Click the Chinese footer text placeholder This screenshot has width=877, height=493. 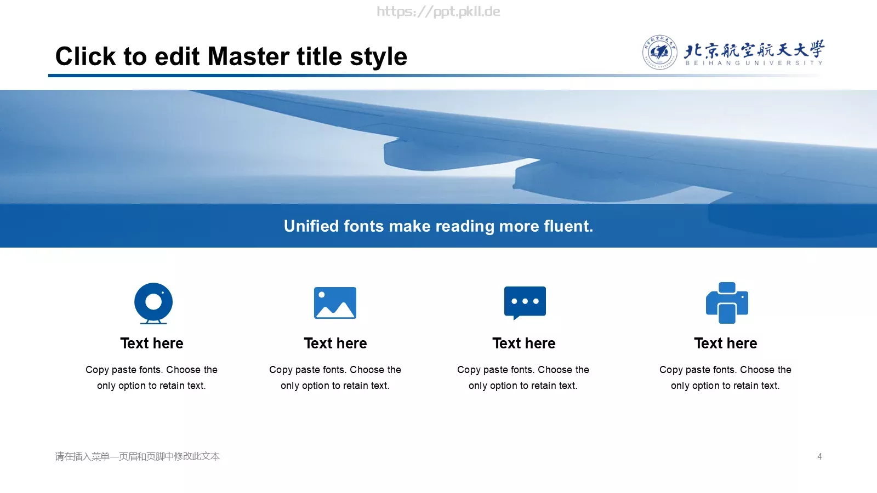(x=137, y=456)
